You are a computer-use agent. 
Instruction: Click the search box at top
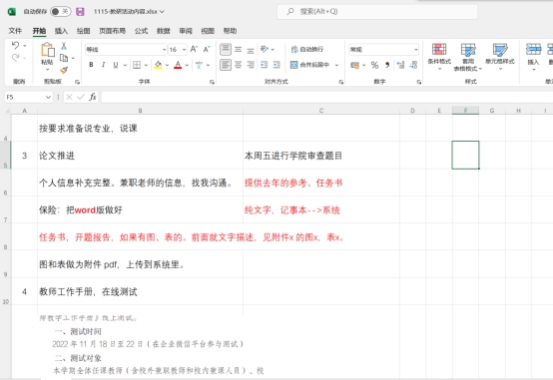click(x=377, y=12)
